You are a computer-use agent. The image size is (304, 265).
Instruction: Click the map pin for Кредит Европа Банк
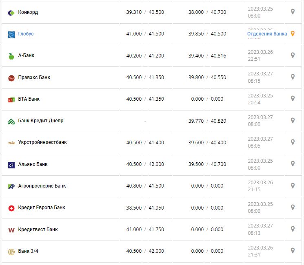pyautogui.click(x=293, y=207)
